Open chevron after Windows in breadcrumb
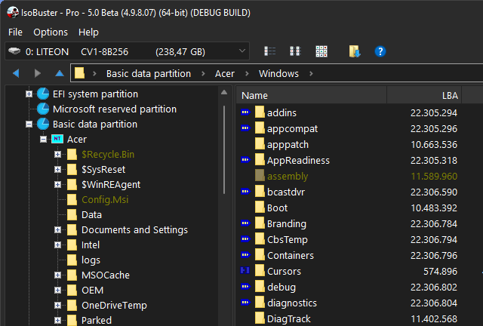Viewport: 483px width, 326px height. [x=311, y=74]
